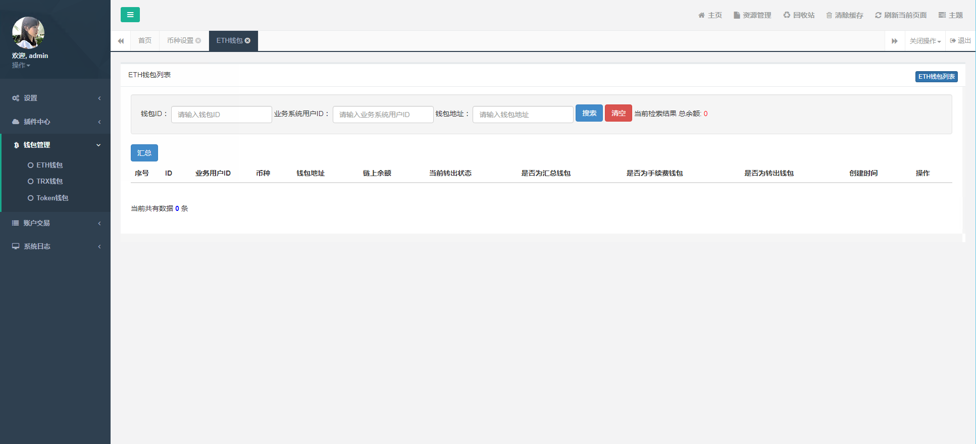This screenshot has height=444, width=976.
Task: Open the 关闭操作 dropdown
Action: (925, 41)
